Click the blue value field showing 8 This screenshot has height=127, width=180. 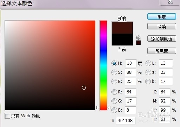click(x=130, y=110)
